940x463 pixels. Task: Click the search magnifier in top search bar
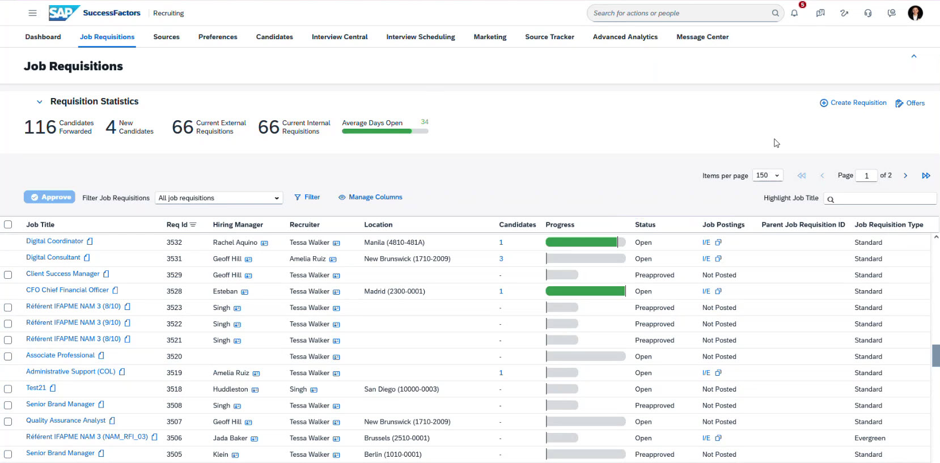775,13
